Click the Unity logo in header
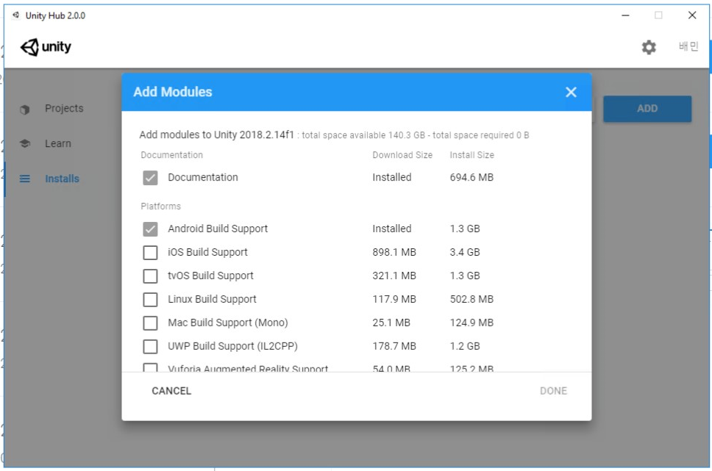The height and width of the screenshot is (471, 712). [46, 47]
